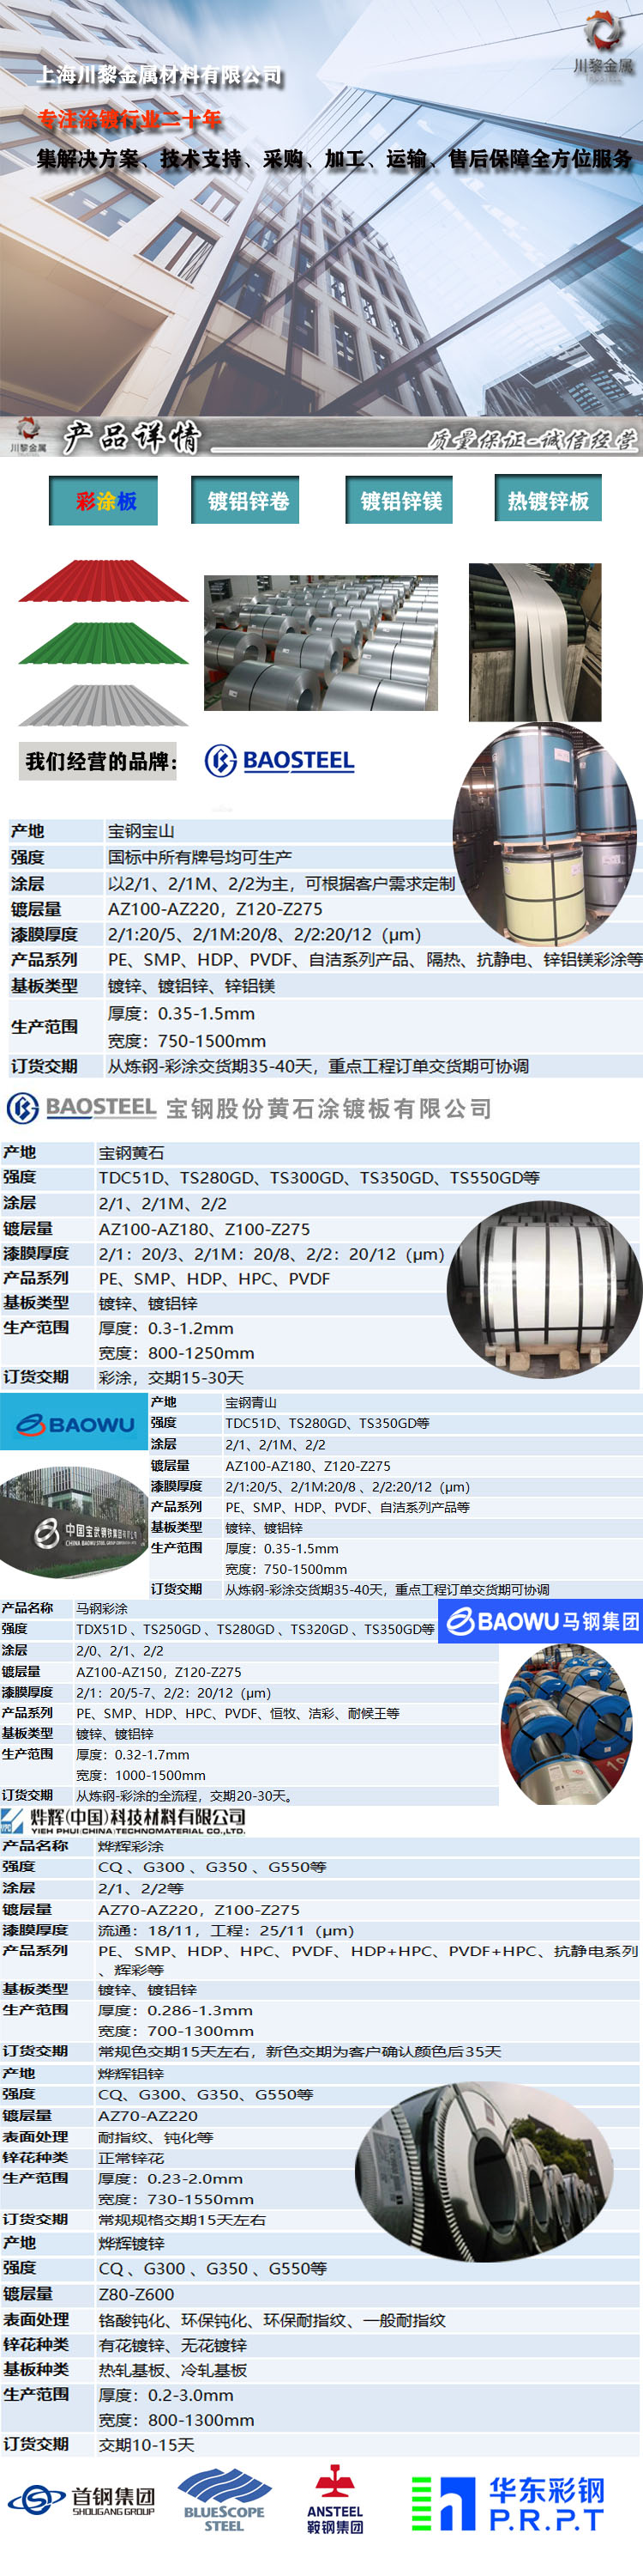Go to the 热镀锌板 tab
Screen dimensions: 643x2576
click(548, 500)
